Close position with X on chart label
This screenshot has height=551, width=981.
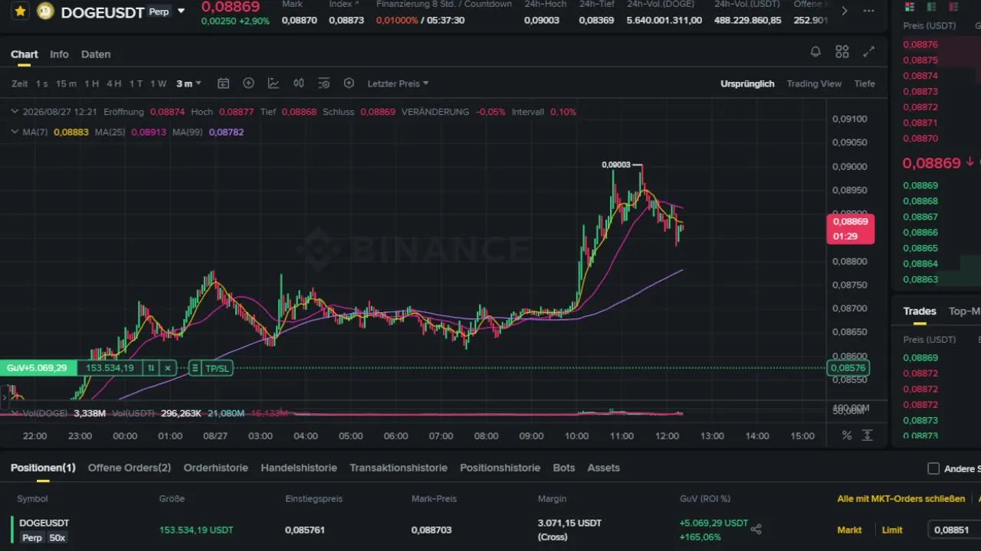point(168,368)
